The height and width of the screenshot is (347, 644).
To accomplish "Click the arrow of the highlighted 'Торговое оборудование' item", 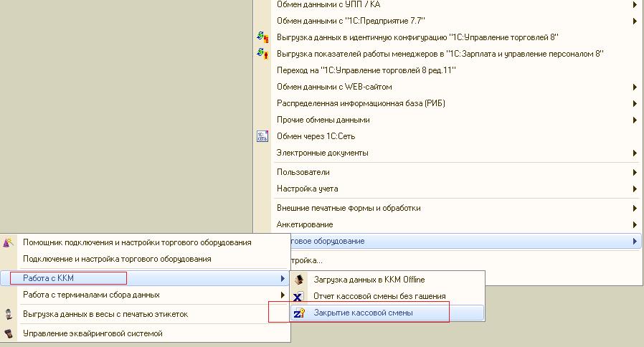I will coord(635,242).
